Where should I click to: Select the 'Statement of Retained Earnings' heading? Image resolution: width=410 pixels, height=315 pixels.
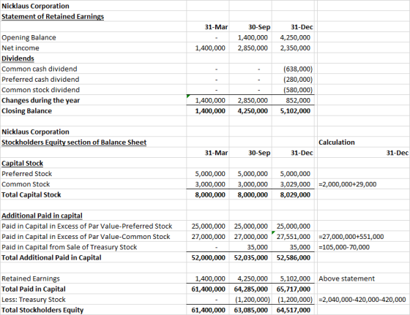click(53, 16)
